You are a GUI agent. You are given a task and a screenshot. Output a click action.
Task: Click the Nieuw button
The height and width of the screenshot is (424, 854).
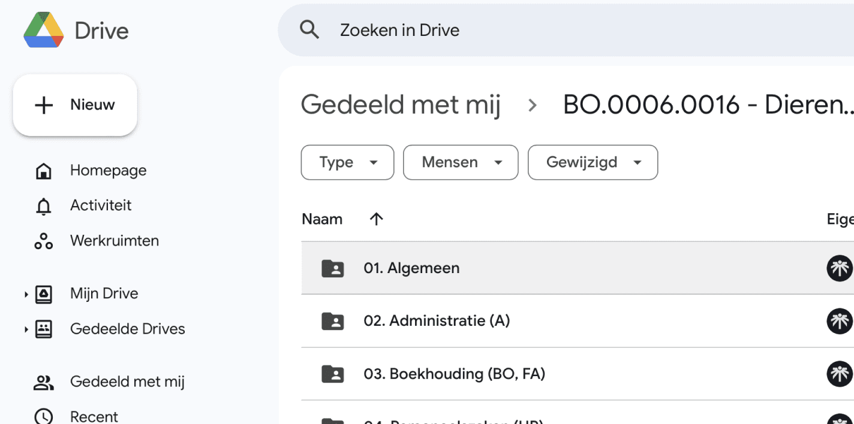tap(75, 105)
